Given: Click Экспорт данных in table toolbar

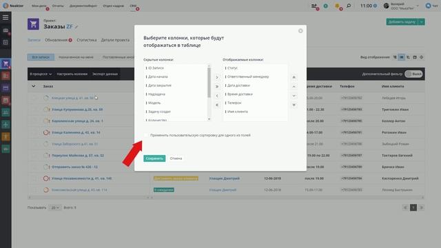Looking at the screenshot, I should point(105,74).
